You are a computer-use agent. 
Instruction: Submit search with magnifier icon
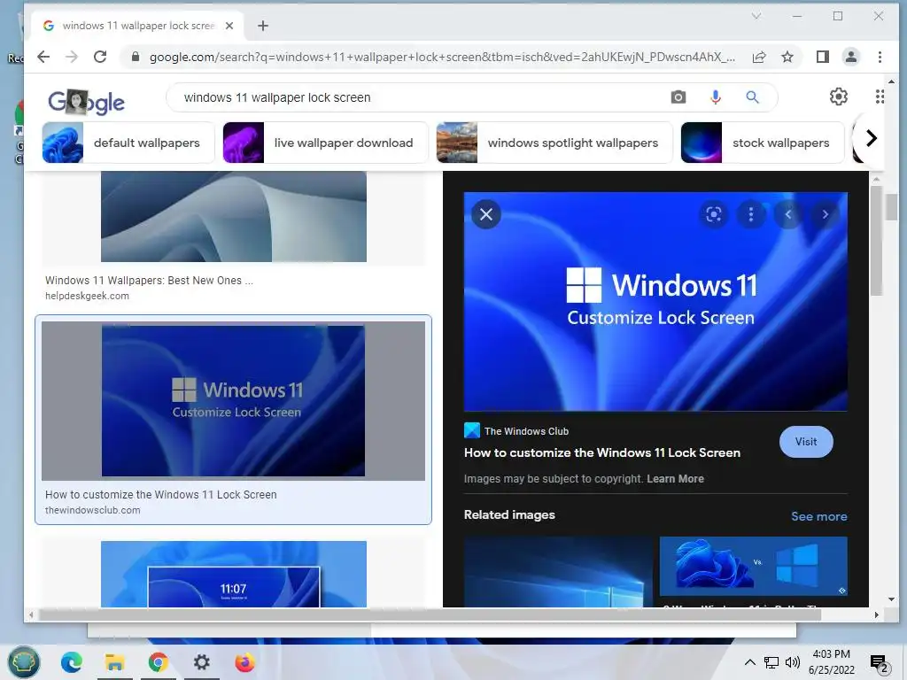752,97
